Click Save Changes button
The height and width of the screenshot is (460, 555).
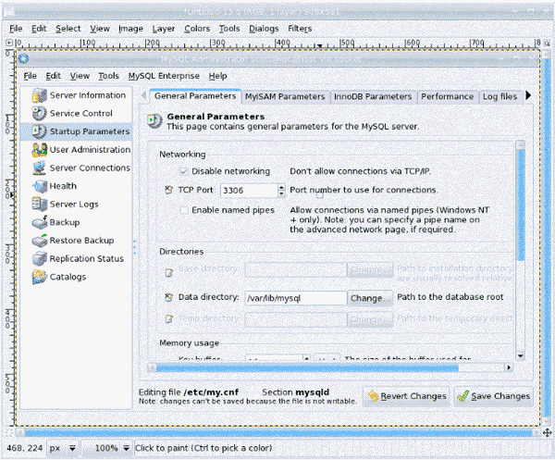[x=493, y=396]
